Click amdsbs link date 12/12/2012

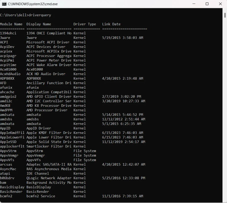[x=123, y=119]
